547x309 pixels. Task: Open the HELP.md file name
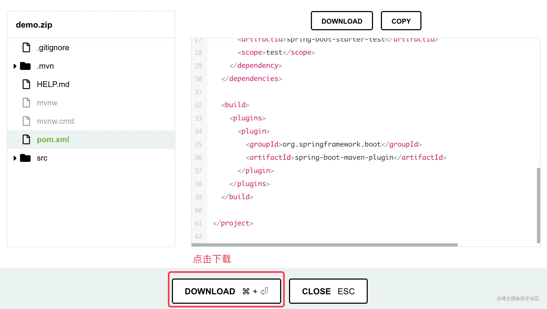point(53,84)
